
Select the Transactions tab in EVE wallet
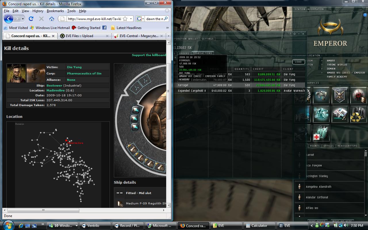tap(202, 53)
